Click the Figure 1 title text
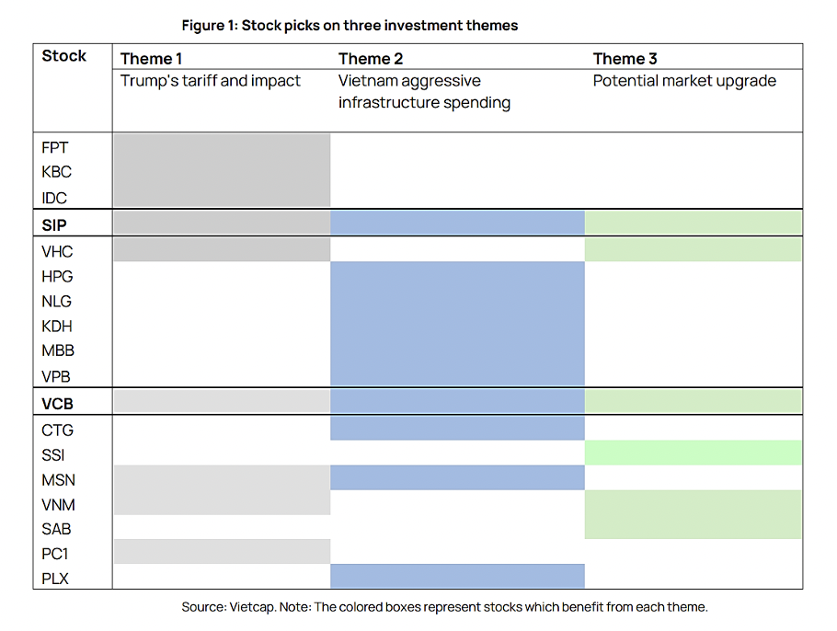 [x=350, y=26]
